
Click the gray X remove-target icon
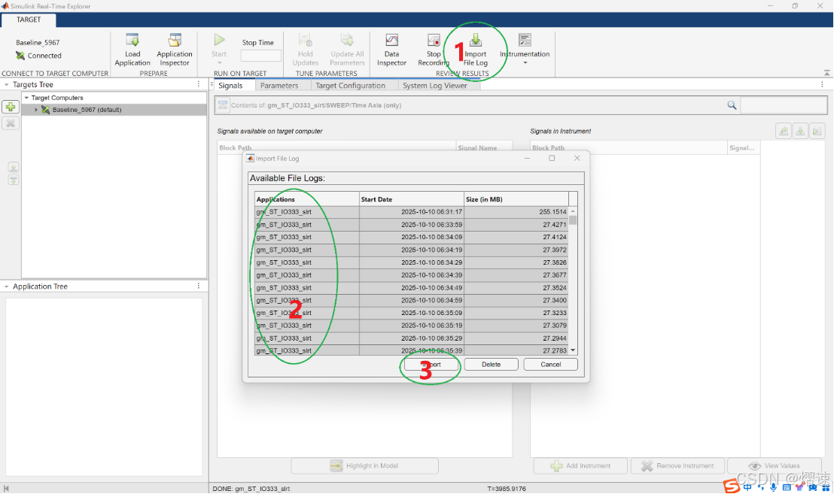click(10, 123)
